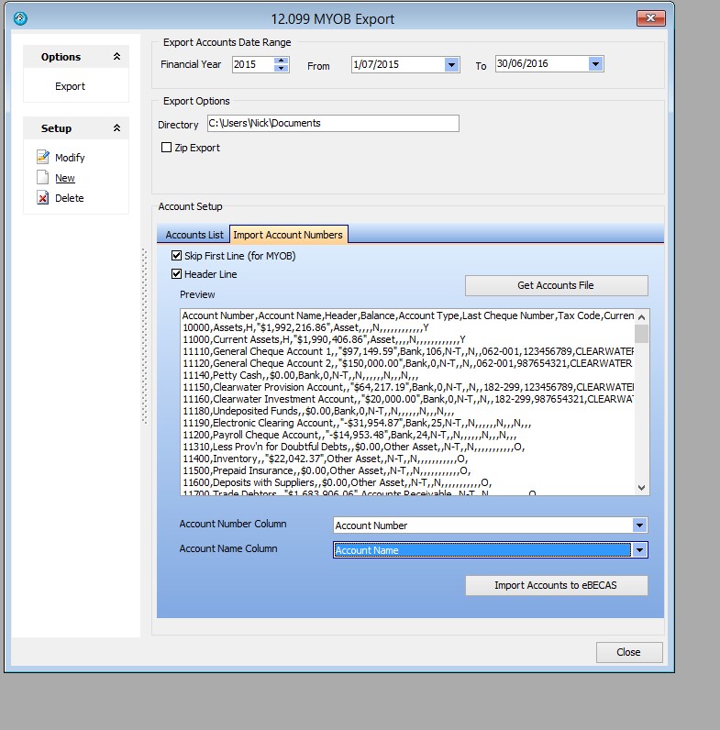The width and height of the screenshot is (720, 730).
Task: Collapse the Setup panel chevron
Action: click(x=116, y=128)
